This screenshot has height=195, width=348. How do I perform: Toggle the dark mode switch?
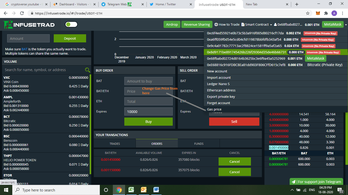coord(71,24)
